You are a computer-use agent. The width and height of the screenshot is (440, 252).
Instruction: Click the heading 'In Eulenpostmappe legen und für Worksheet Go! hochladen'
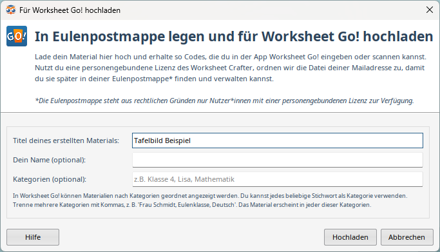(234, 37)
